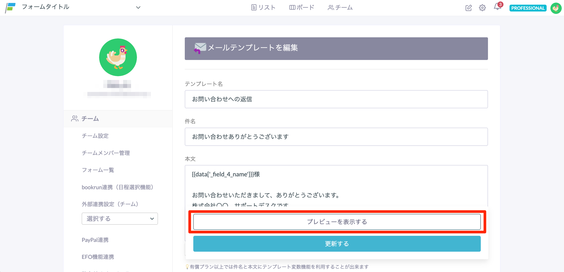
Task: Open notifications bell with 3 badge
Action: [x=497, y=7]
